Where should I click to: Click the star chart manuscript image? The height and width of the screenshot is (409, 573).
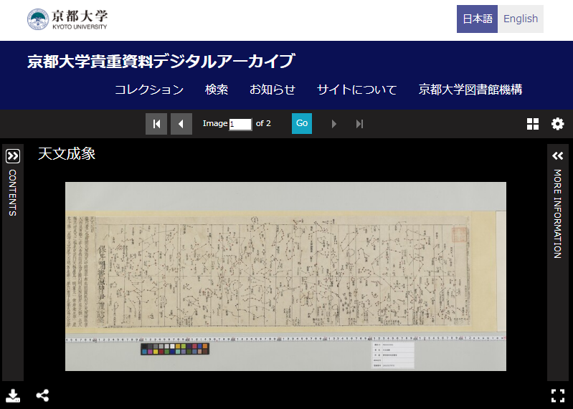pyautogui.click(x=285, y=276)
